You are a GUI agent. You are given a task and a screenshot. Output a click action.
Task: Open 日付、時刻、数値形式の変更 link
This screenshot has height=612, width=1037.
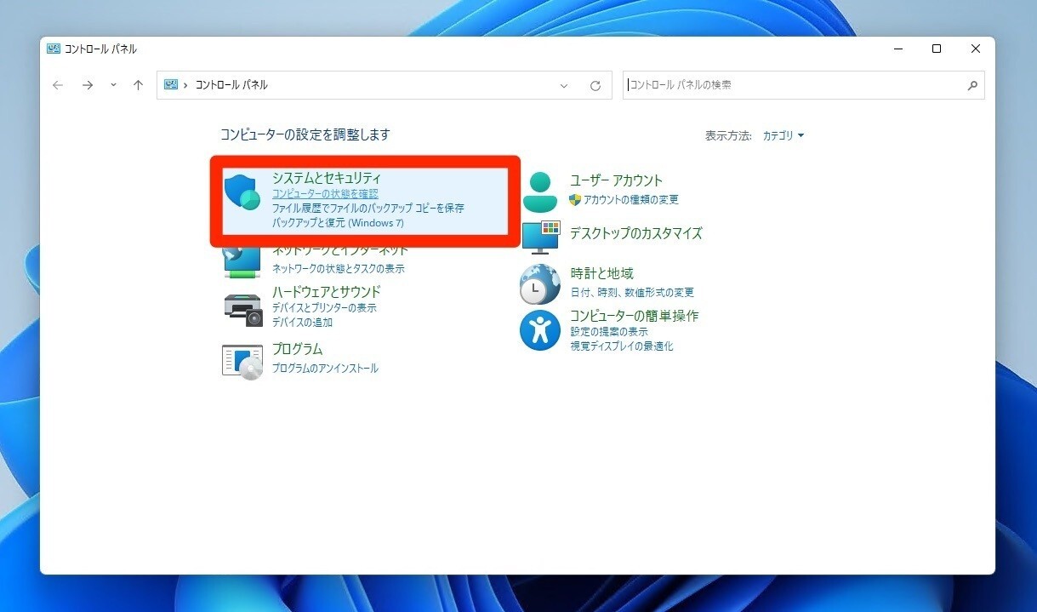632,293
